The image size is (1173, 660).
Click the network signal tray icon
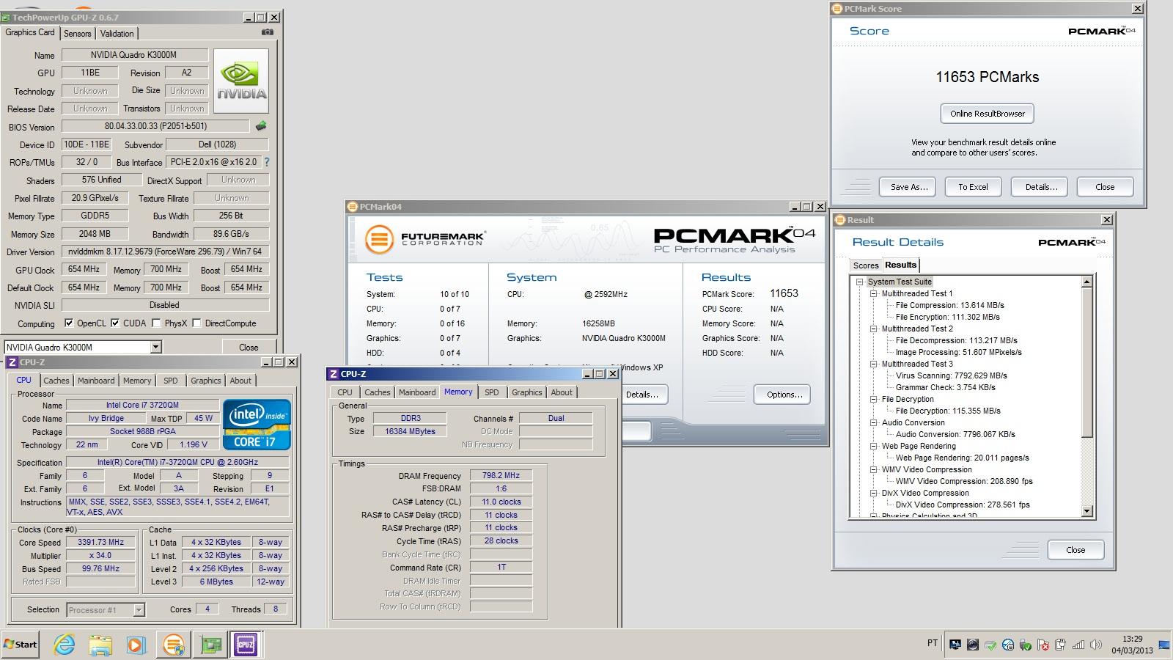click(1078, 645)
